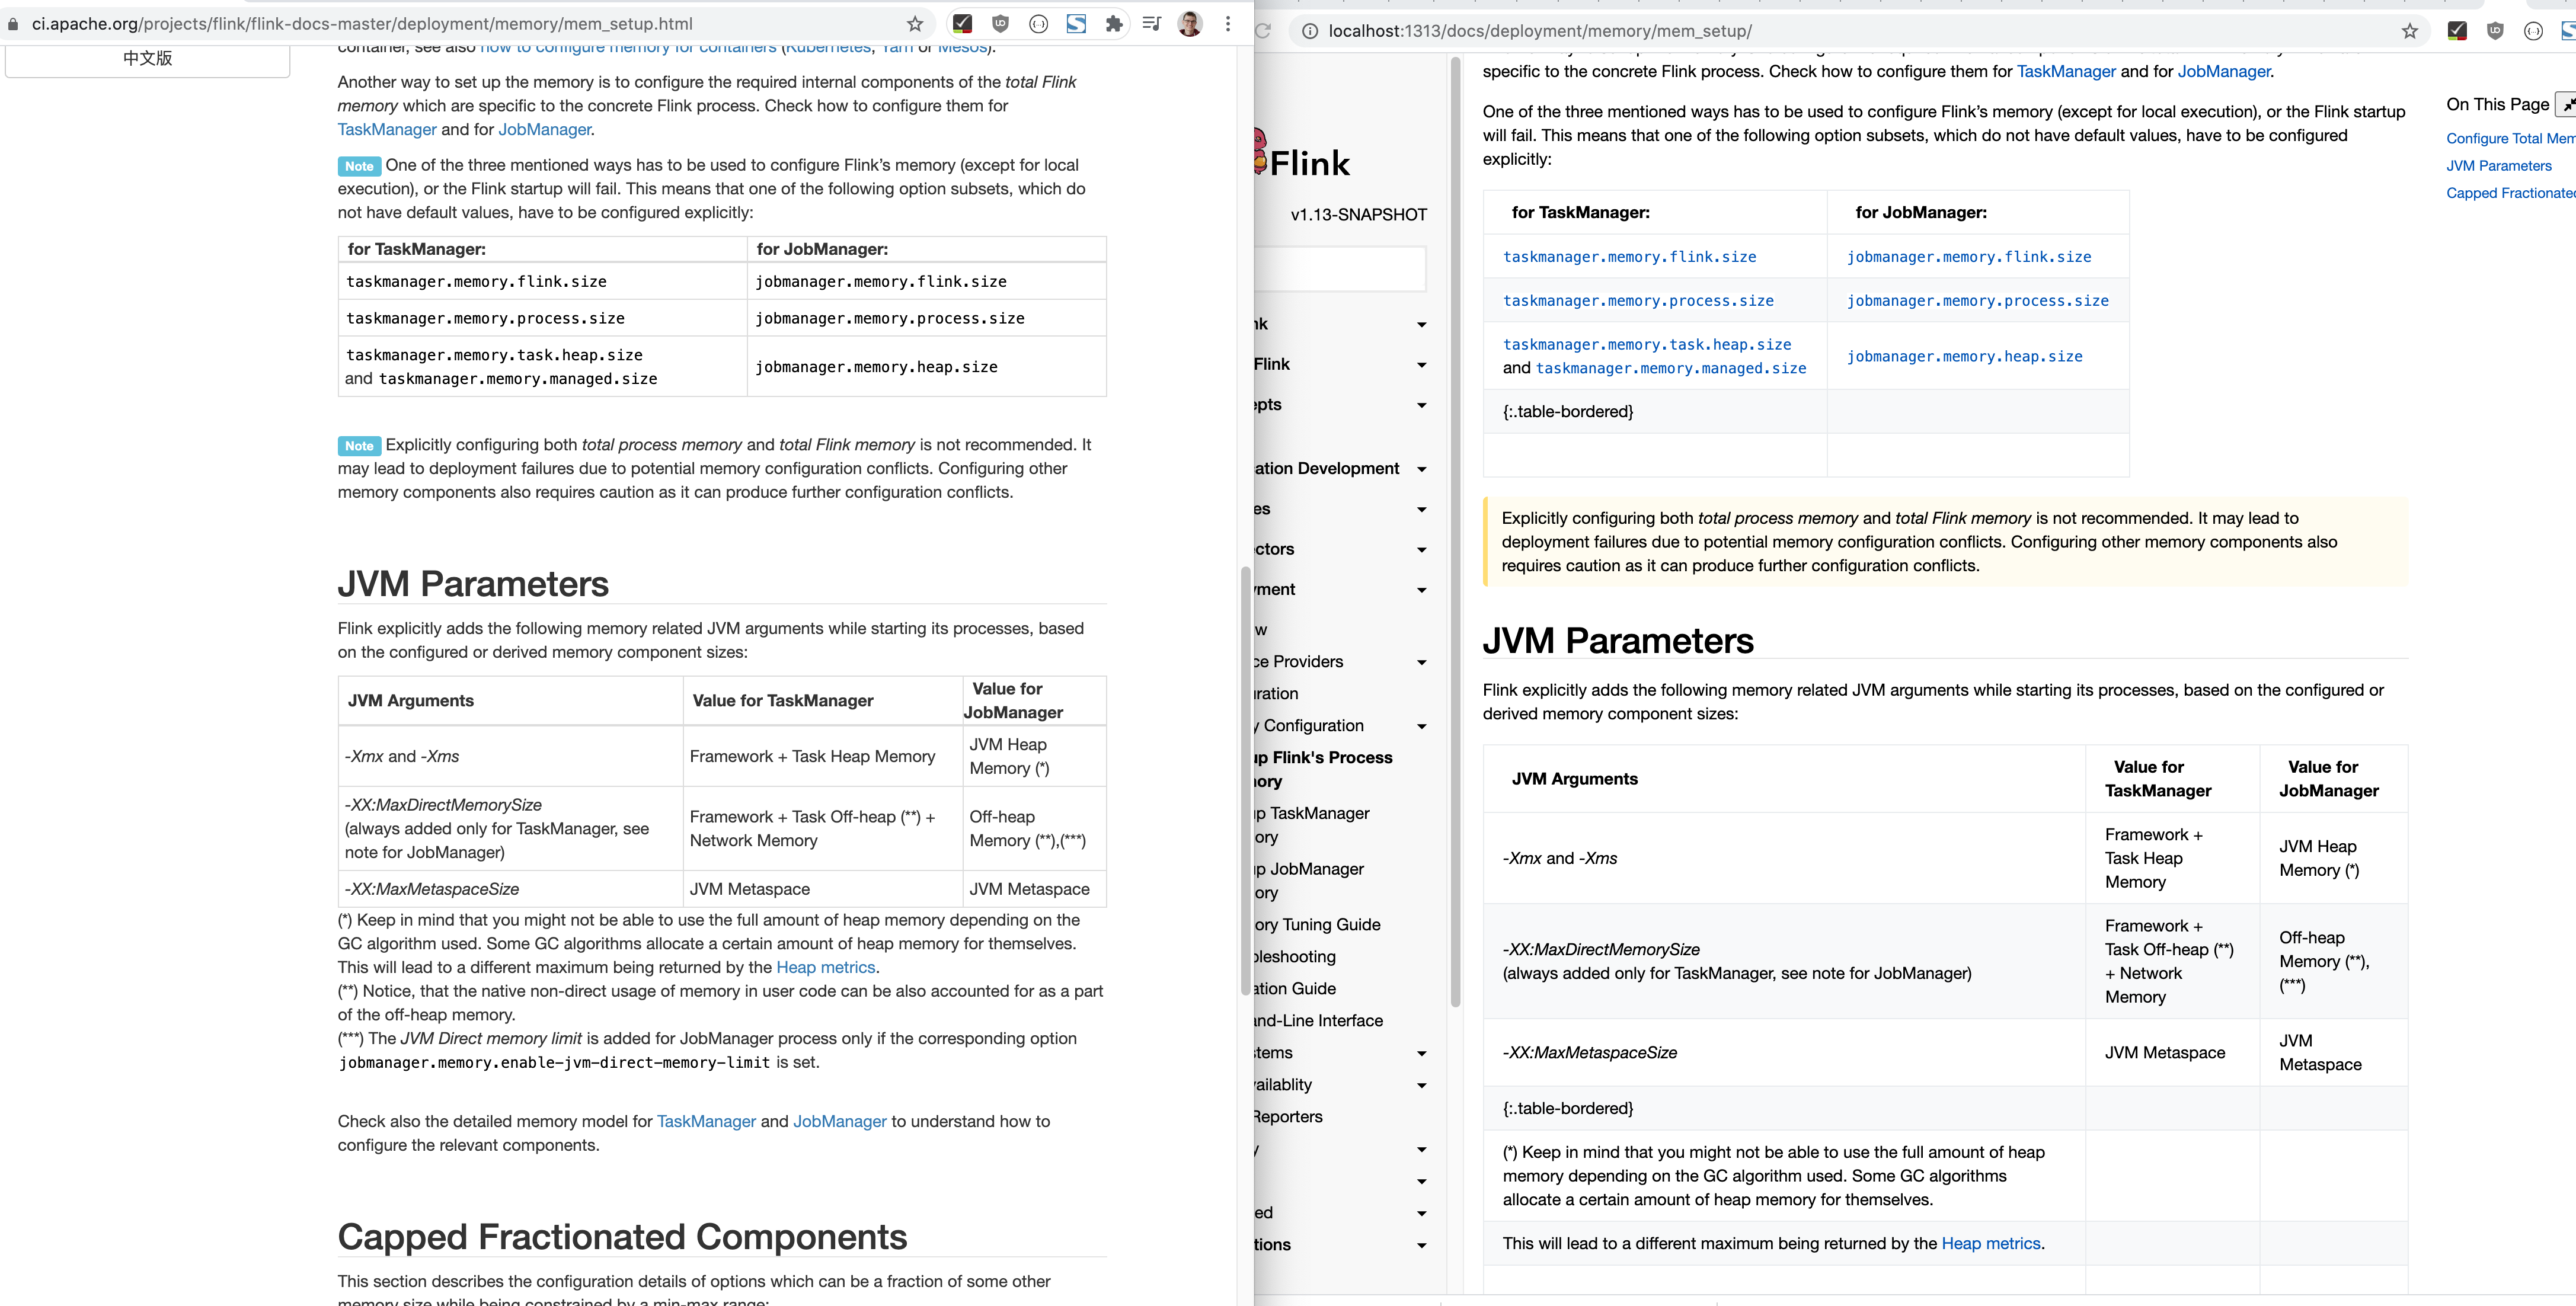Click the Heap metrics link on localhost page

pos(1990,1243)
